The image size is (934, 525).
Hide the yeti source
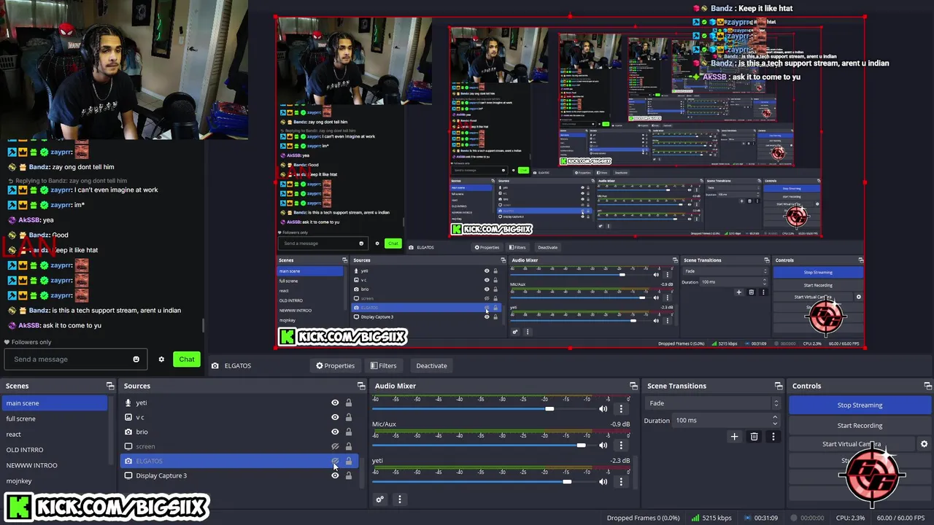click(335, 402)
